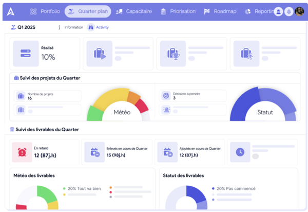Click the green segment of the Météo gauge
Image resolution: width=308 pixels, height=212 pixels.
click(94, 113)
